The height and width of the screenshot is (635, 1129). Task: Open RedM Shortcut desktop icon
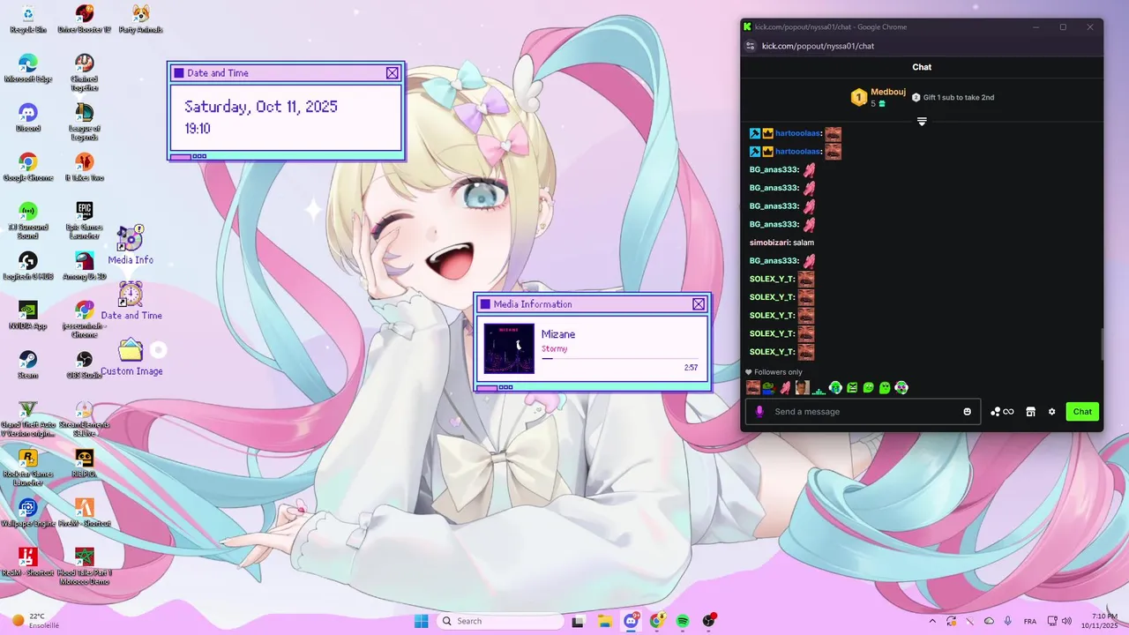point(28,562)
